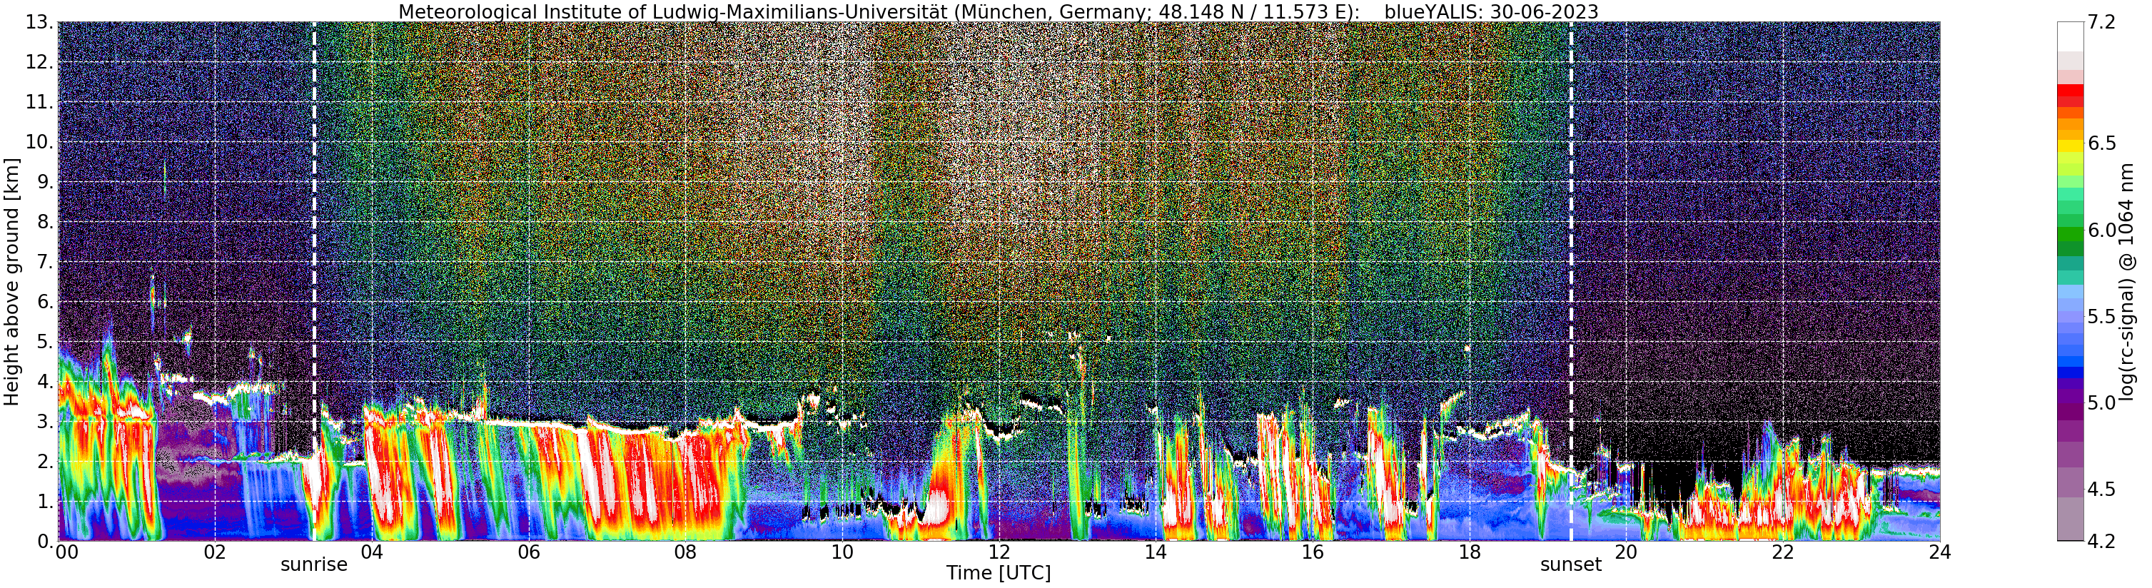Click the x-axis tick label '24'
2152x588 pixels.
coord(1940,552)
